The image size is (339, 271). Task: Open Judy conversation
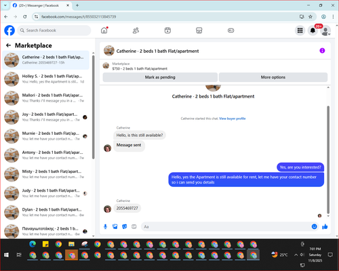(x=45, y=193)
